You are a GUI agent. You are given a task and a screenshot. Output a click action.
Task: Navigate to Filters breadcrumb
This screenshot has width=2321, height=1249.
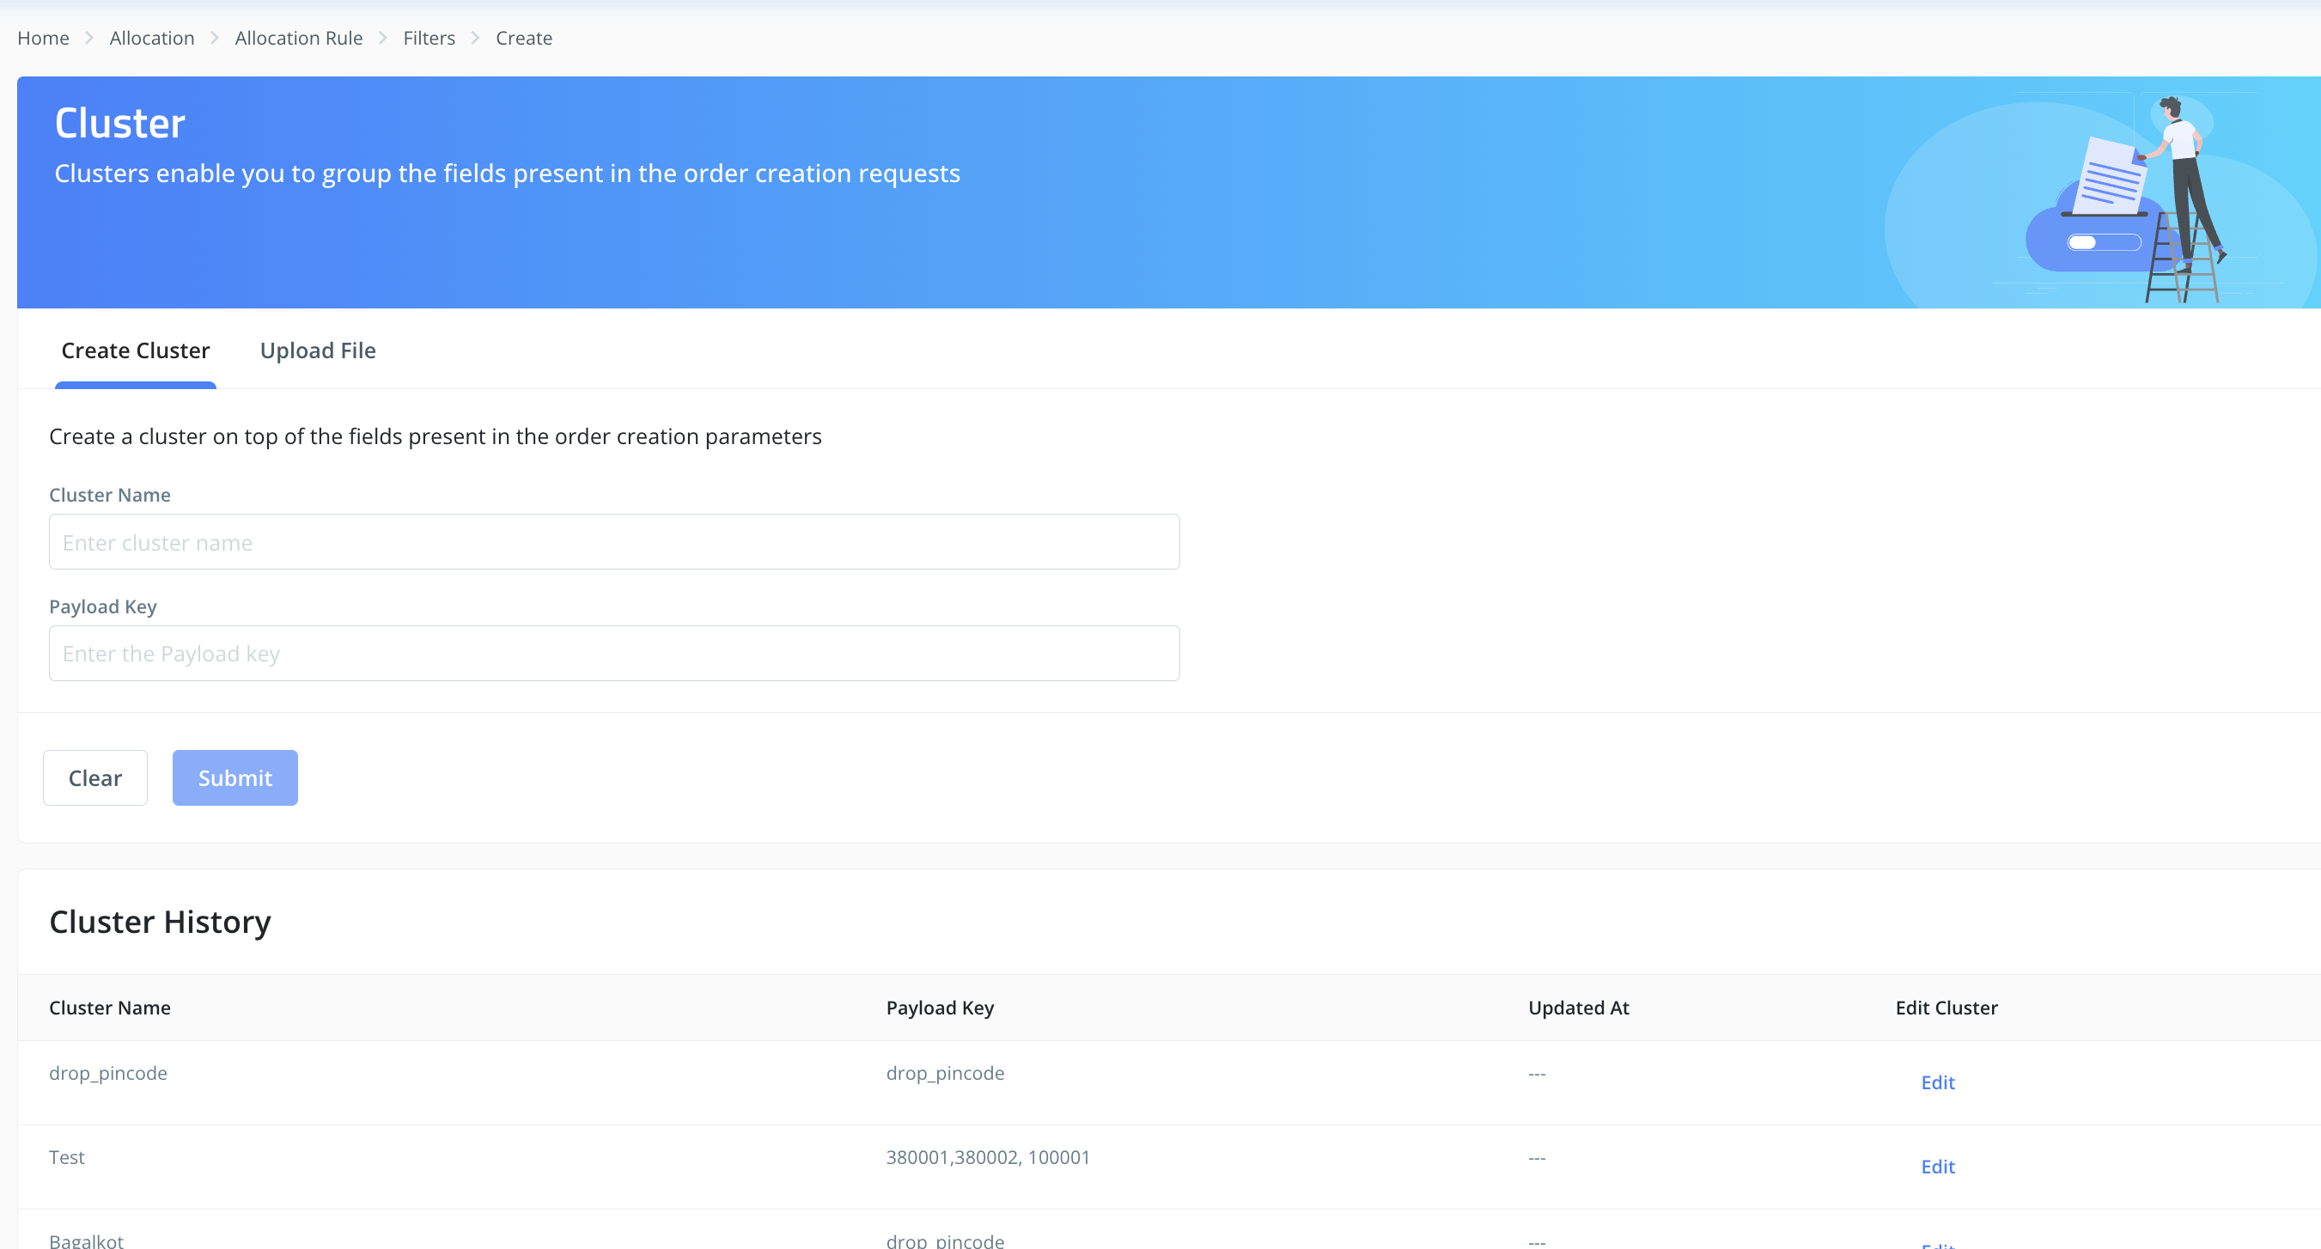429,38
